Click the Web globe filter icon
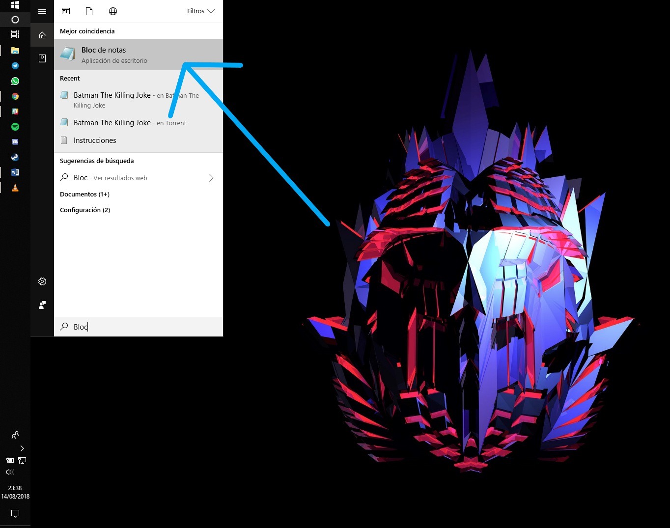The width and height of the screenshot is (670, 528). pyautogui.click(x=113, y=11)
